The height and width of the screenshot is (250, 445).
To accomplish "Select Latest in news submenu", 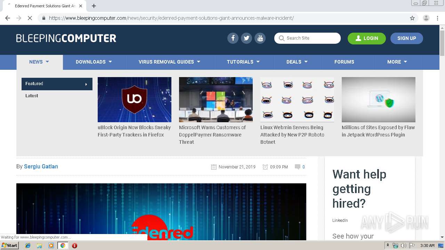I will (32, 96).
